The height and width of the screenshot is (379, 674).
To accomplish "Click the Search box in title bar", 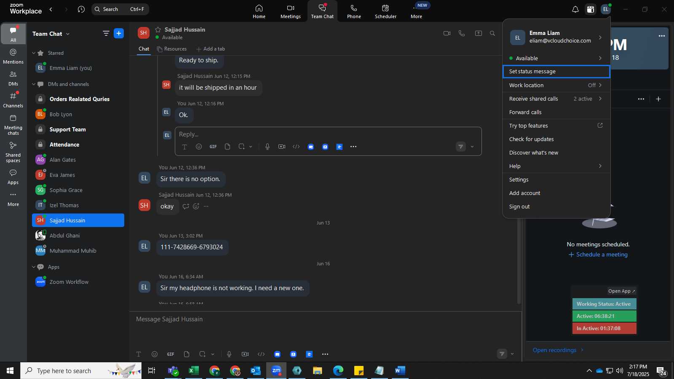I will (x=120, y=9).
